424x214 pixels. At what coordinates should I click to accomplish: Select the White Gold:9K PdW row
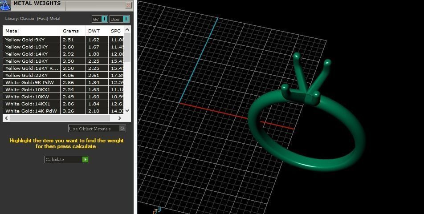point(63,82)
